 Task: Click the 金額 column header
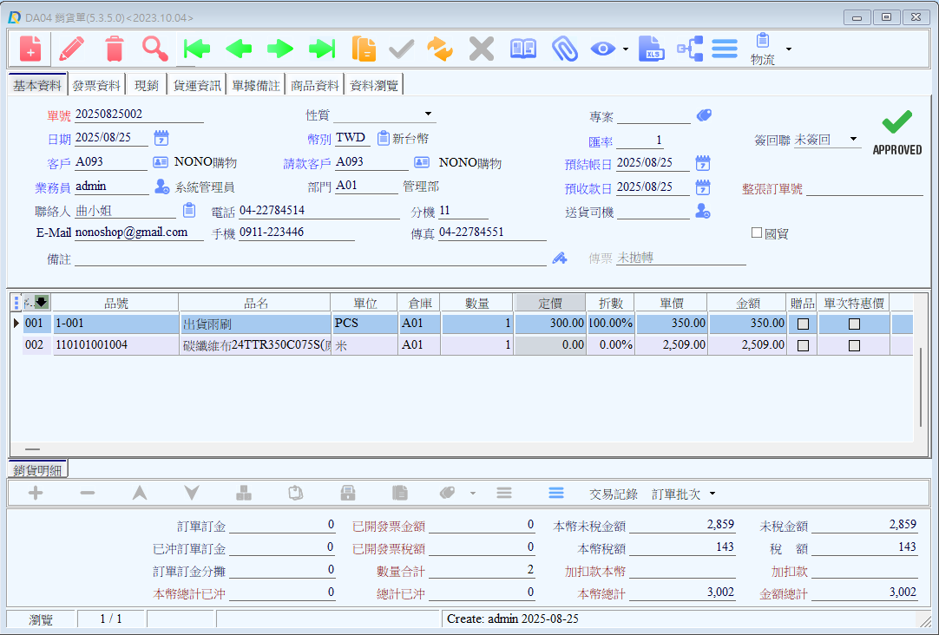pyautogui.click(x=747, y=304)
